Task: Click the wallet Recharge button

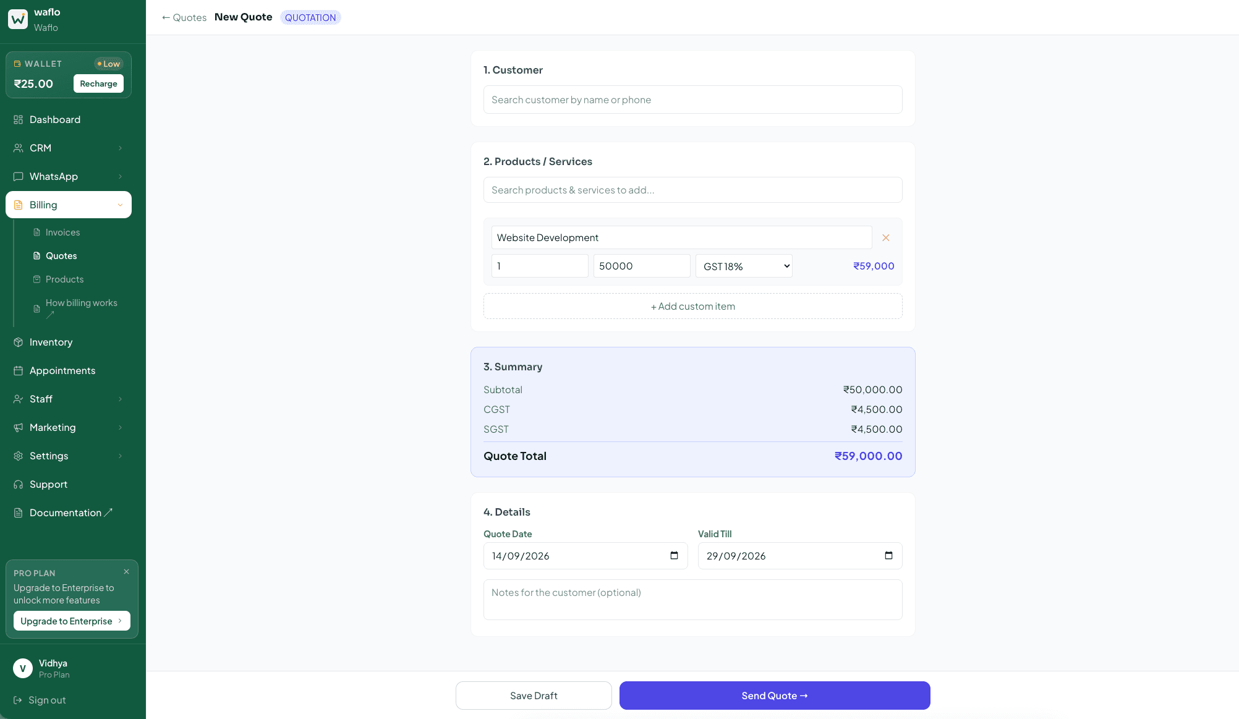Action: [98, 83]
